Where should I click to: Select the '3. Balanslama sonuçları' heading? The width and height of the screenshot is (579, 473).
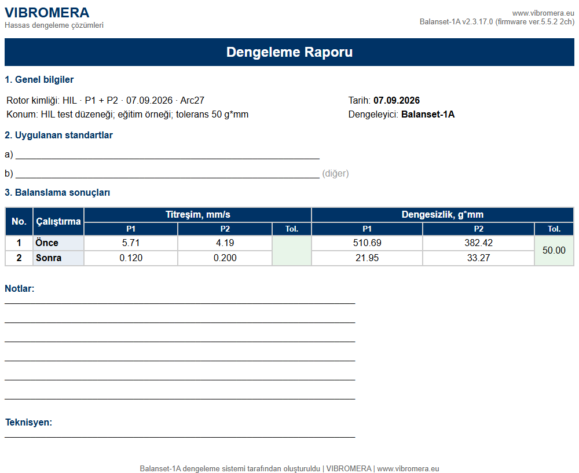click(x=57, y=193)
